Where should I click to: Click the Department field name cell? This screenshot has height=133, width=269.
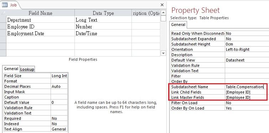pos(40,20)
